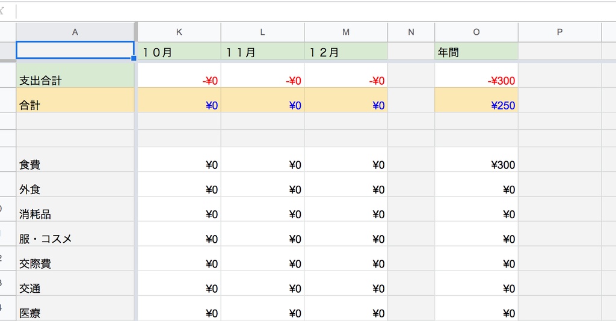Select the 交通 row label

[75, 283]
